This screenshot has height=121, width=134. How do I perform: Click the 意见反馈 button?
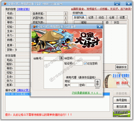(121, 106)
